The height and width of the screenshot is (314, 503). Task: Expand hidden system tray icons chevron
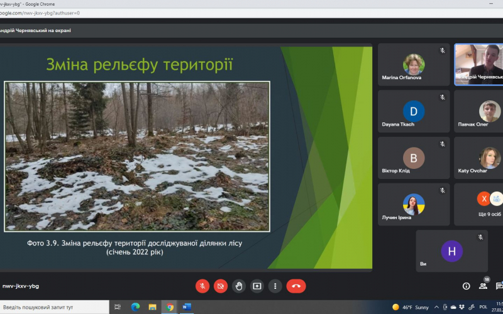tap(436, 307)
